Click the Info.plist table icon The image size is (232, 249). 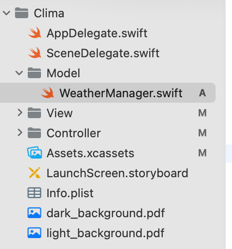coord(35,193)
